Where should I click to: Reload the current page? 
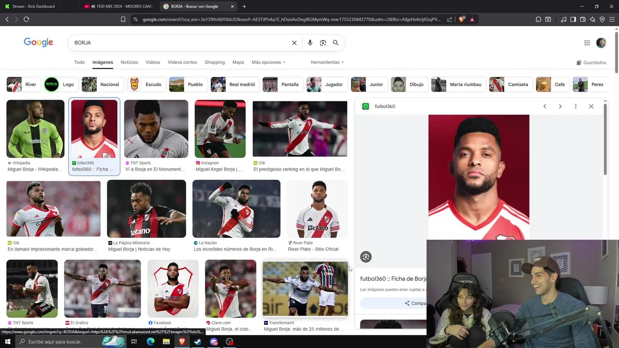26,19
